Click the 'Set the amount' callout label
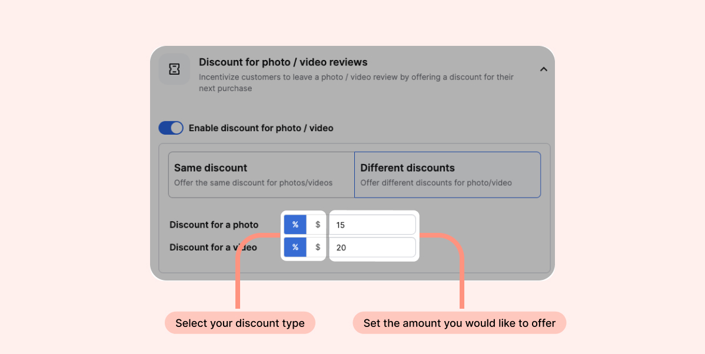The width and height of the screenshot is (705, 354). (459, 323)
